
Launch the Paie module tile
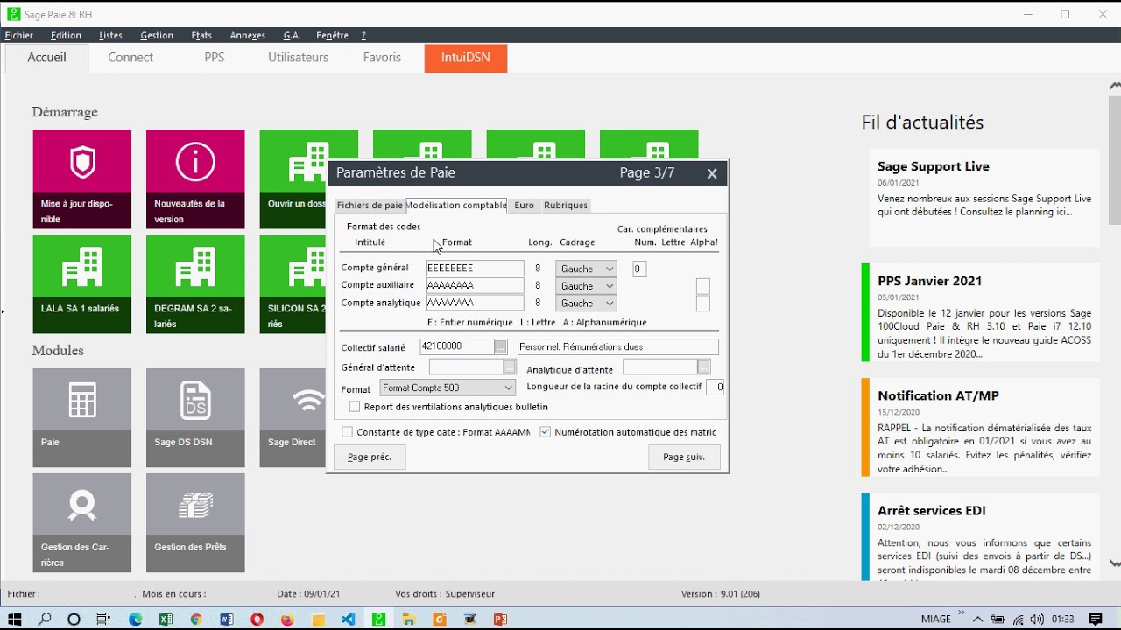point(82,417)
